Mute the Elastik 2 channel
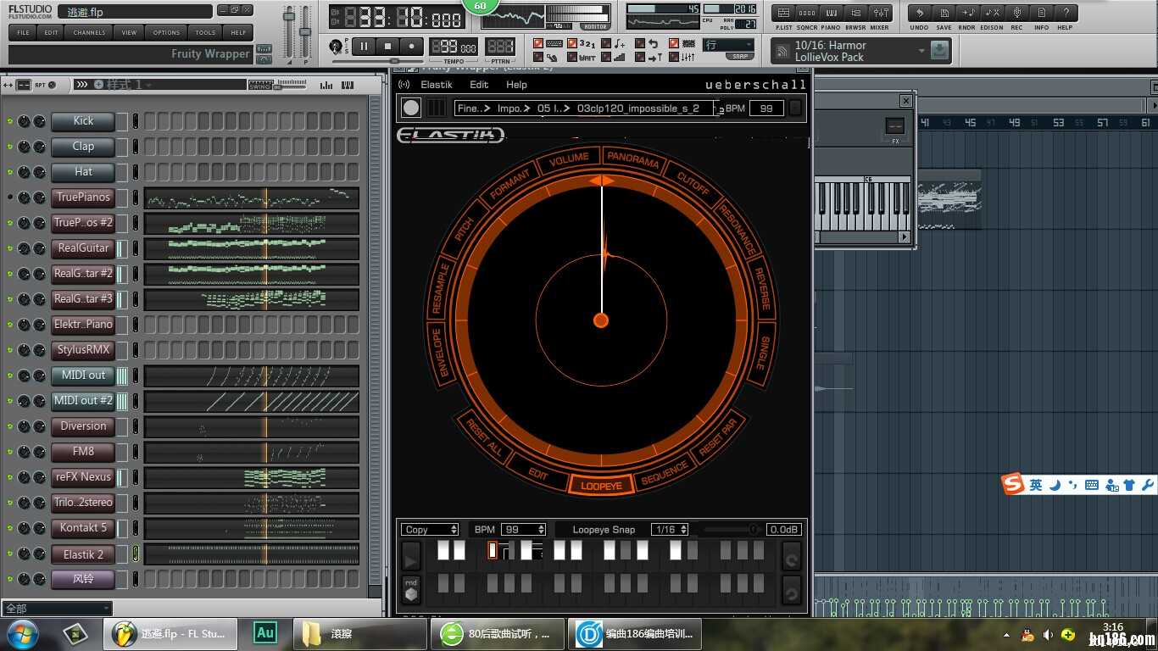The image size is (1158, 651). tap(10, 554)
